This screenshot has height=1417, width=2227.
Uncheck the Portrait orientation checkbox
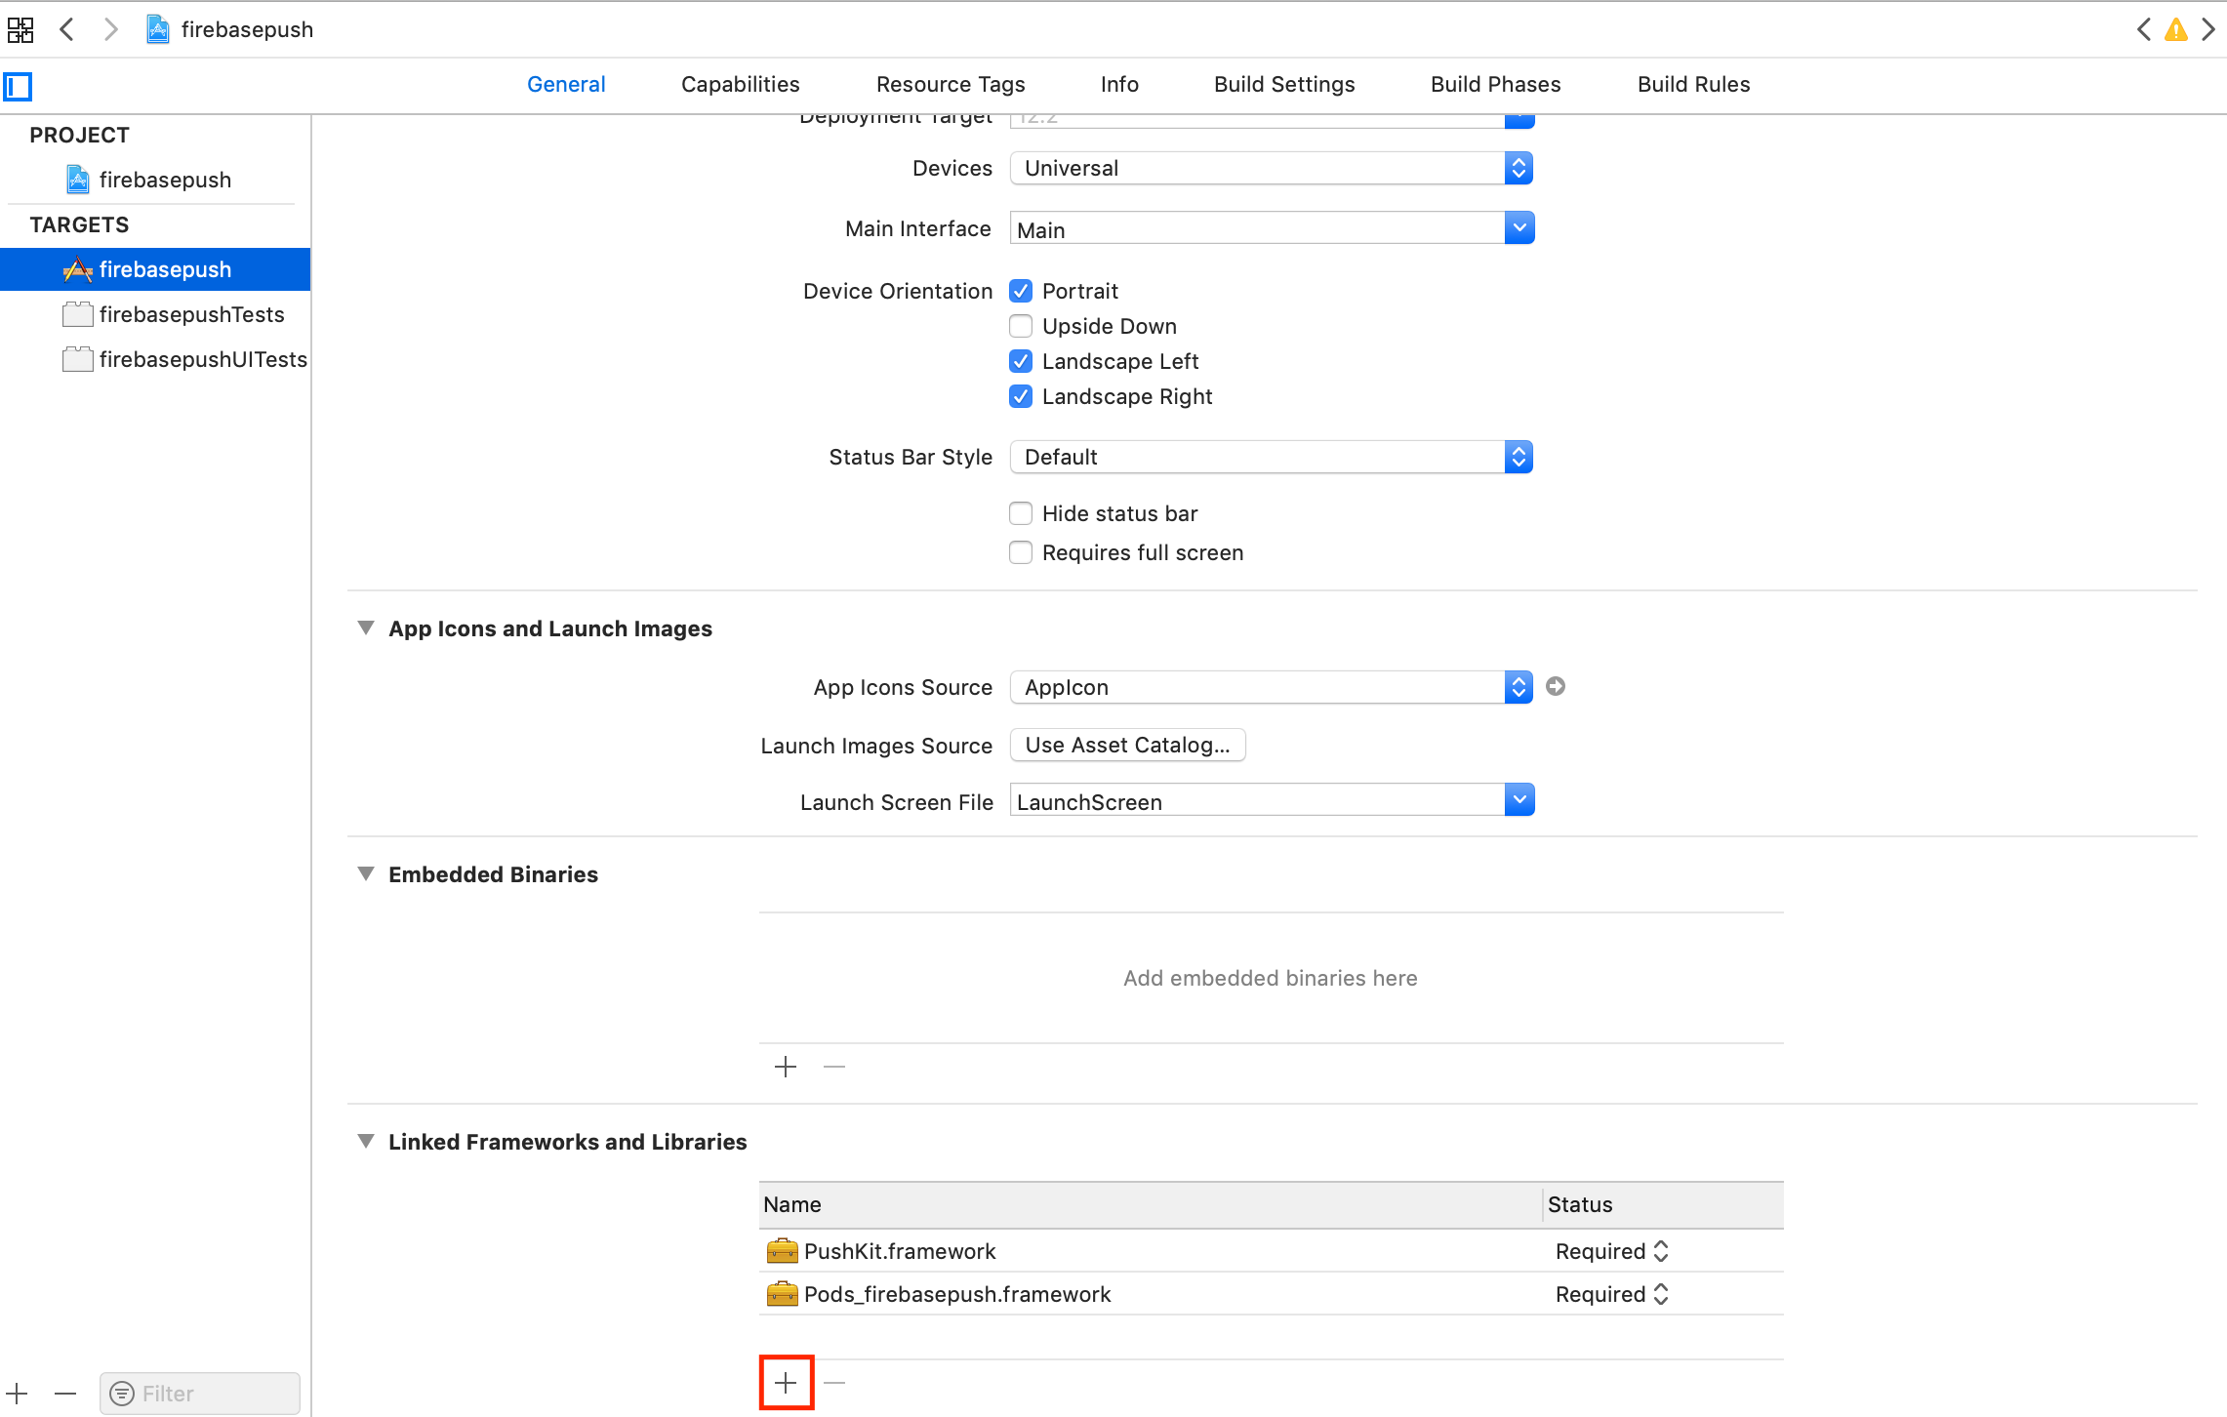coord(1021,291)
